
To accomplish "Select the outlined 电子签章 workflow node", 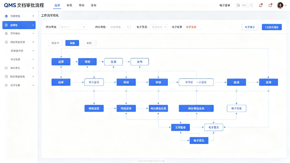I will [x=236, y=108].
